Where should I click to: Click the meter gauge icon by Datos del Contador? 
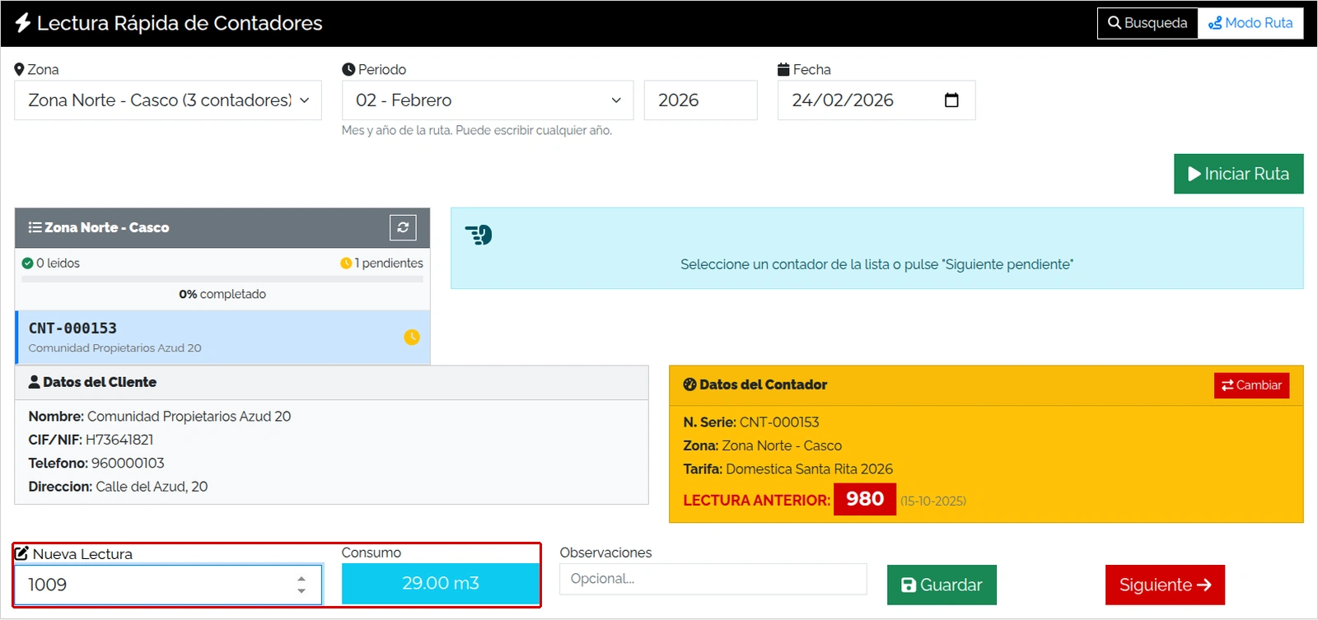coord(689,385)
